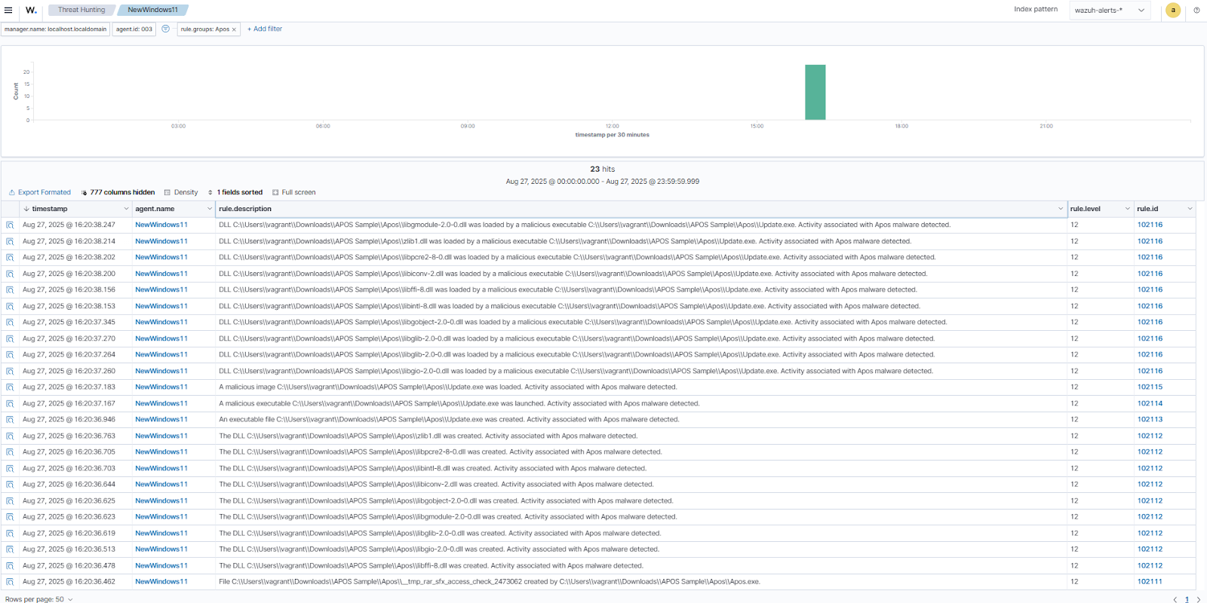This screenshot has width=1207, height=603.
Task: Remove the rule.groups: Apos filter
Action: [234, 29]
